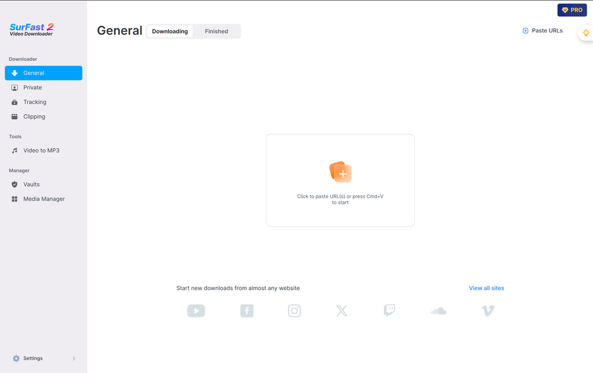Click the plus icon beside Paste URLs

(525, 31)
